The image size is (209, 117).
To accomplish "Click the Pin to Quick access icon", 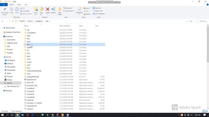I will click(x=5, y=9).
